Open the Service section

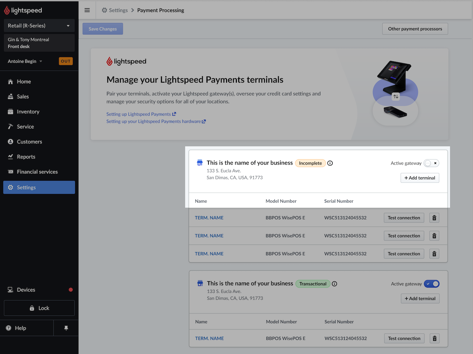tap(39, 127)
